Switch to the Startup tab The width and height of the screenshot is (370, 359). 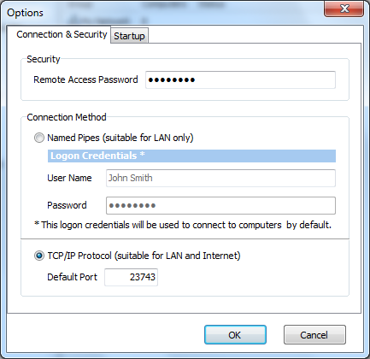[x=129, y=36]
